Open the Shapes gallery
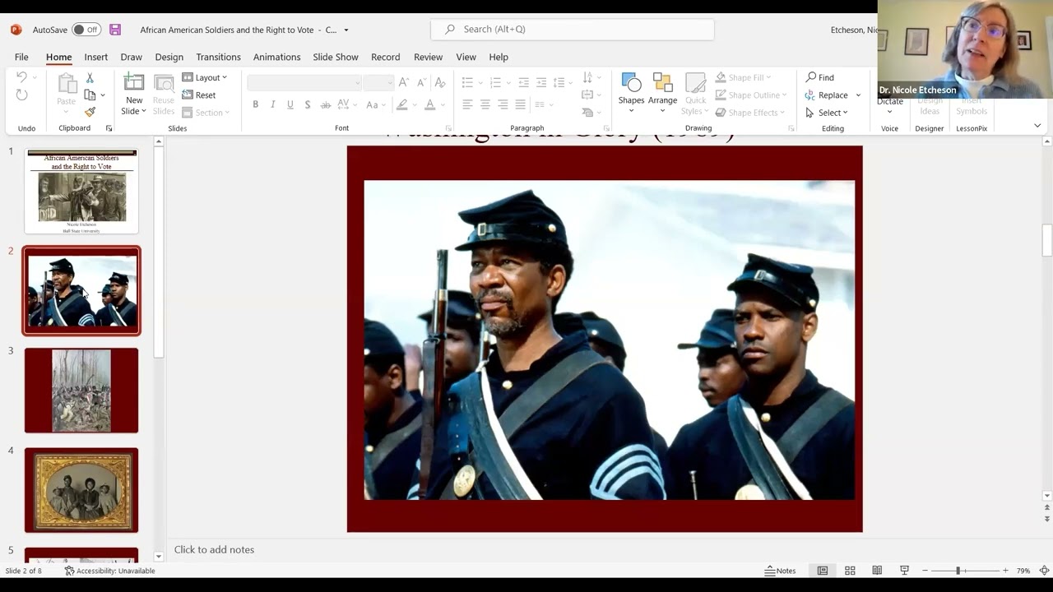 [631, 92]
